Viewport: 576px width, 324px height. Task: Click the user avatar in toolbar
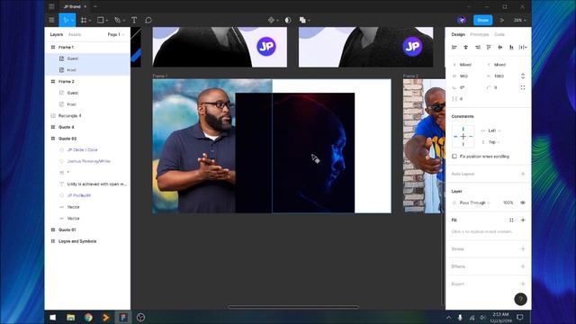(x=462, y=20)
